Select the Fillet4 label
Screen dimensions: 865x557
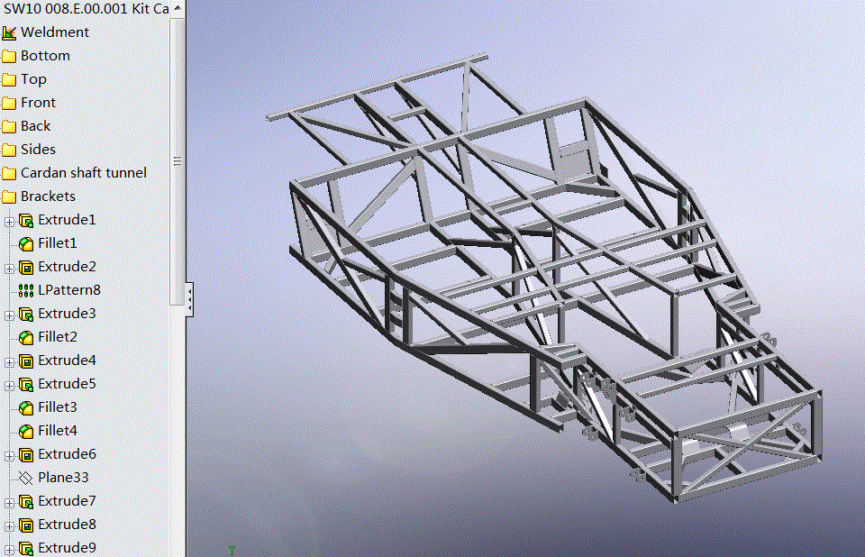point(58,431)
